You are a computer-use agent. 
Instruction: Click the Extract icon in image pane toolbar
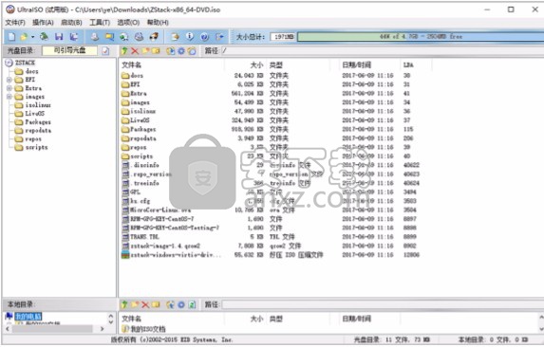pos(170,51)
